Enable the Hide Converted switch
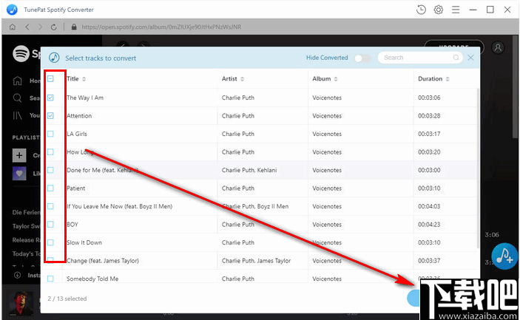The width and height of the screenshot is (520, 320). click(x=362, y=58)
